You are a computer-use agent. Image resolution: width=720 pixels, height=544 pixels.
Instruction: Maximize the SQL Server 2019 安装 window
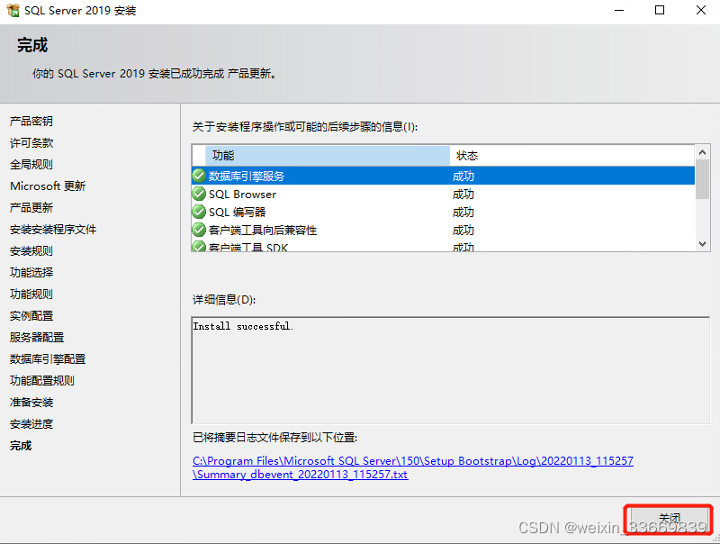(x=660, y=10)
